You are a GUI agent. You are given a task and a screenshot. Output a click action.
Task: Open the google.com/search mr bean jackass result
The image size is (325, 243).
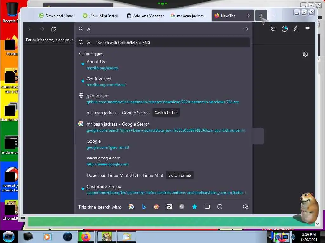click(x=163, y=127)
